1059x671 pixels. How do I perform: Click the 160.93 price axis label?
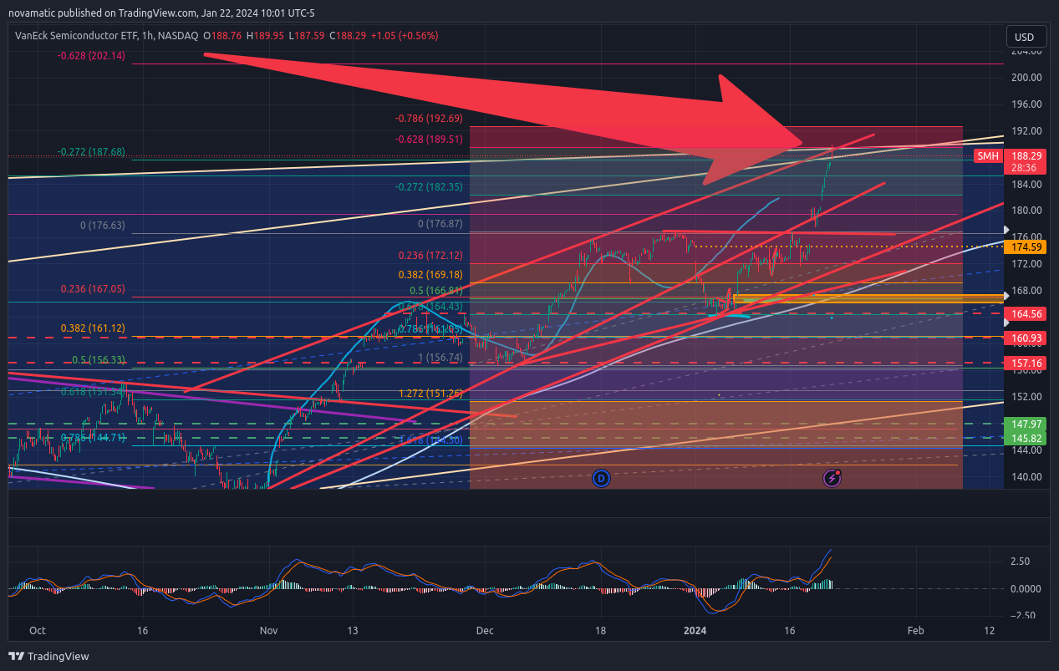pos(1027,338)
